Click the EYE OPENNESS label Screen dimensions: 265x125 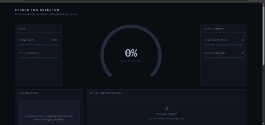(x=29, y=53)
